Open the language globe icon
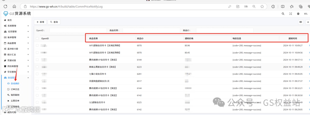 pyautogui.click(x=298, y=14)
